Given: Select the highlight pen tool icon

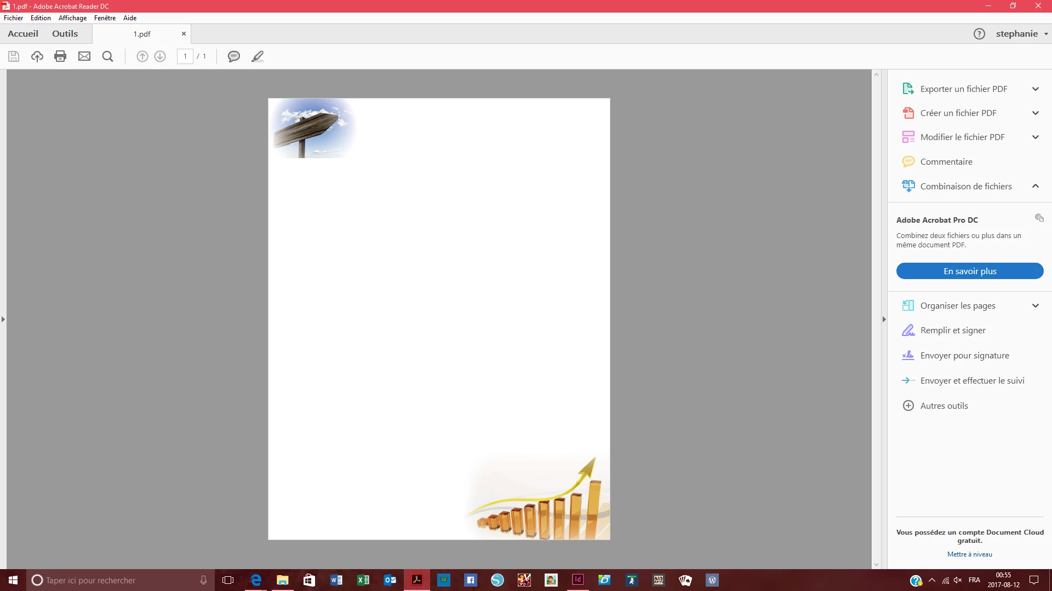Looking at the screenshot, I should point(258,56).
